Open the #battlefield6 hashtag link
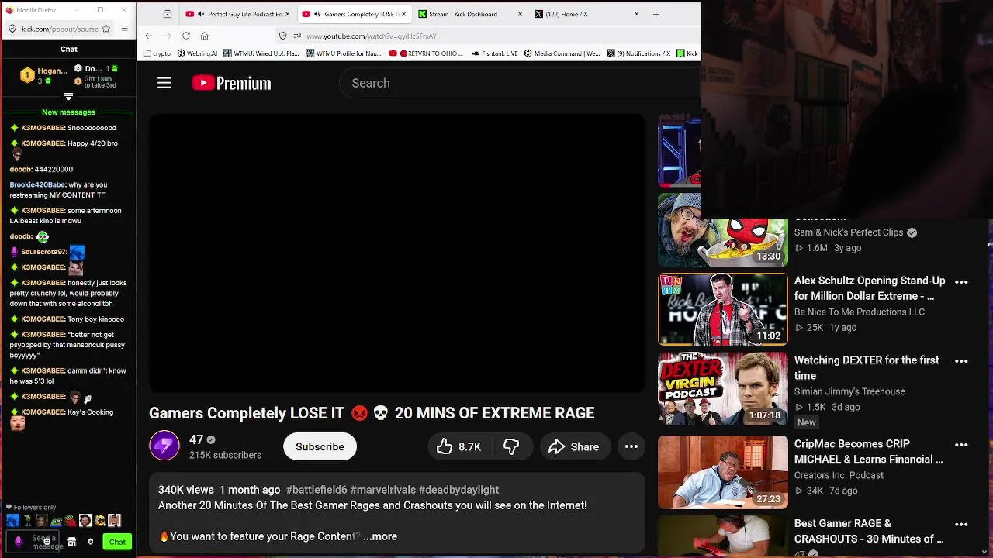Screen dimensions: 993x558 coord(317,490)
